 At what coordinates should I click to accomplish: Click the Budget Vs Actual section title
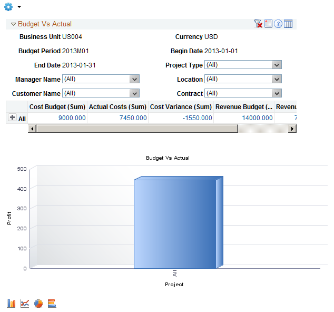[x=45, y=24]
